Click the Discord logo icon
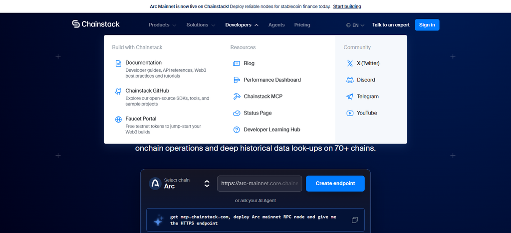Viewport: 511px width, 233px height. point(350,80)
